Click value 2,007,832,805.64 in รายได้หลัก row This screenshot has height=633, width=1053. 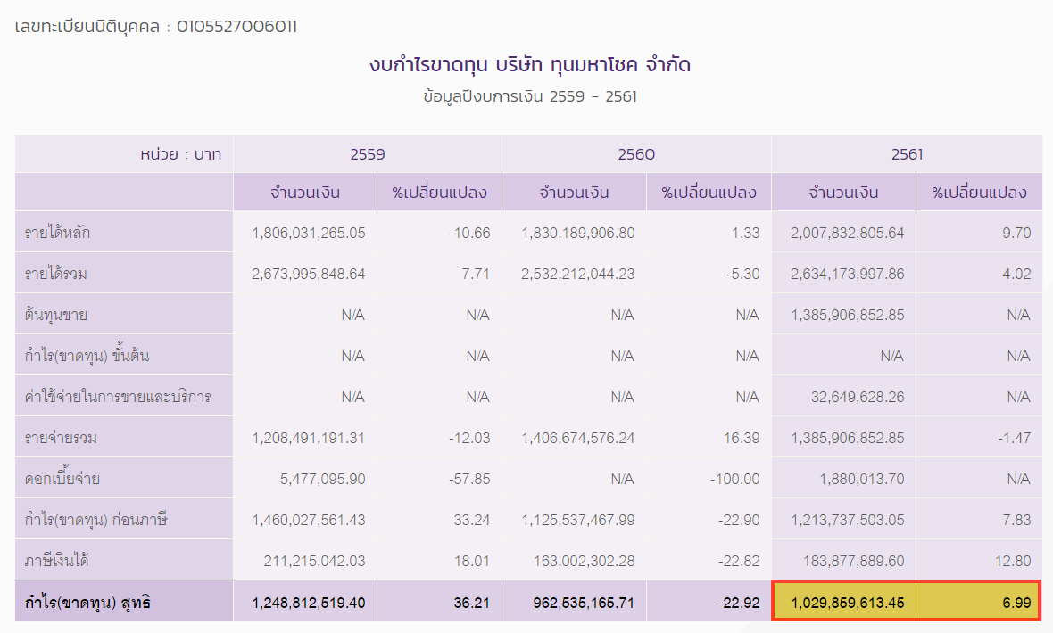point(847,233)
